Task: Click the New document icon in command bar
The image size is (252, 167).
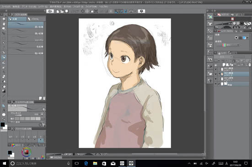Action: coord(58,11)
